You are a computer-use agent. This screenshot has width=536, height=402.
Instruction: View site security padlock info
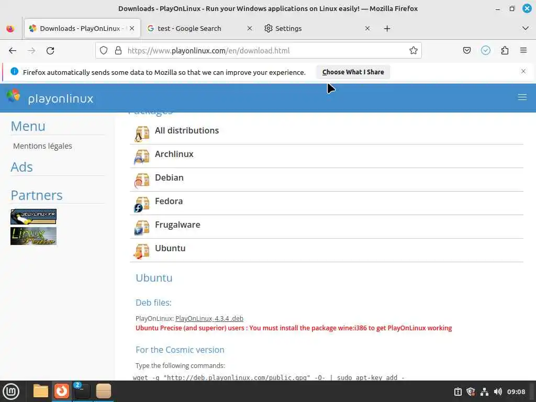(118, 51)
